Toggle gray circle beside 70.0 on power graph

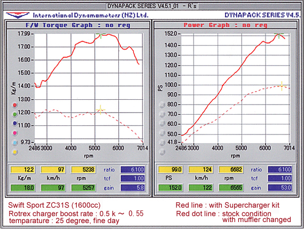(162, 114)
